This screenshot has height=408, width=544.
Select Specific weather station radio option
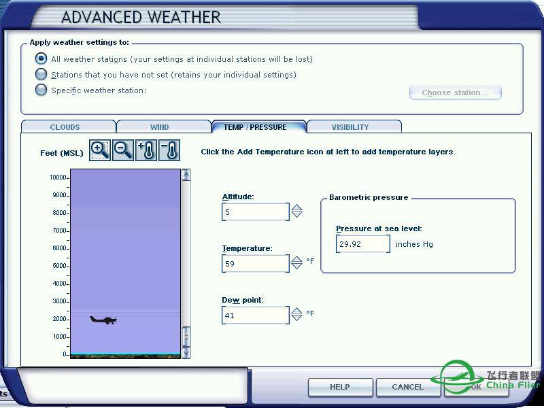point(41,90)
